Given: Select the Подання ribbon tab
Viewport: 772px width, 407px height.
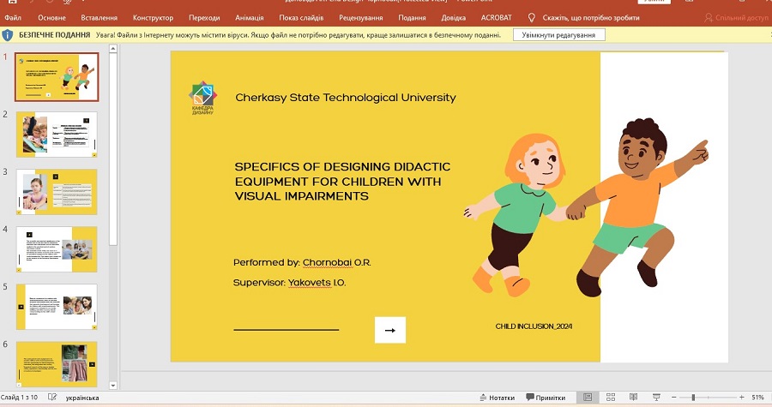Looking at the screenshot, I should tap(412, 18).
